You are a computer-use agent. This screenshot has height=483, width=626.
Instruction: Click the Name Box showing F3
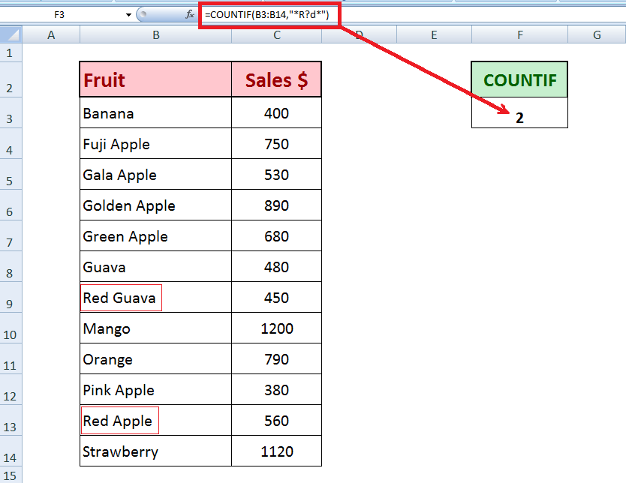pyautogui.click(x=60, y=14)
